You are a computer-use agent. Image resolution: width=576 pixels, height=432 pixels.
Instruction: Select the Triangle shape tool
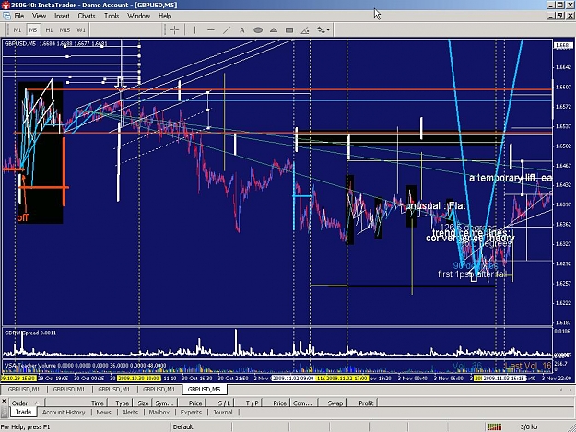point(274,30)
